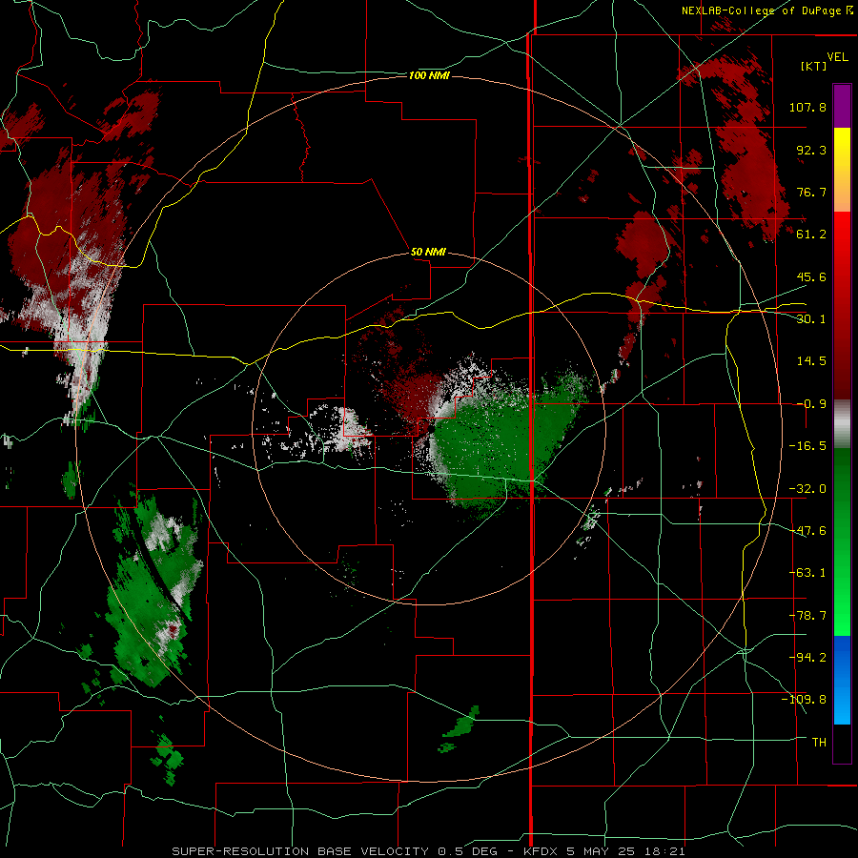Click the VEL legend title

tap(837, 57)
